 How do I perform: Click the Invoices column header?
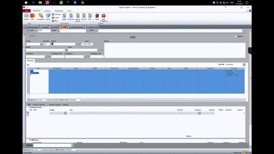click(x=211, y=68)
